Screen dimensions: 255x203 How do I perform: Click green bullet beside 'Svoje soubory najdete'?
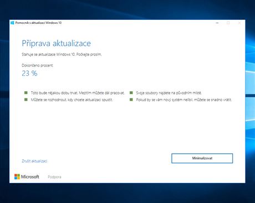point(131,92)
